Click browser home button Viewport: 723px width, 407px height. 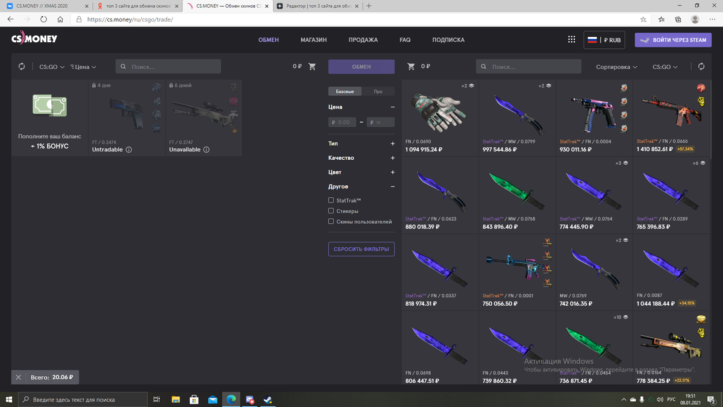coord(60,19)
